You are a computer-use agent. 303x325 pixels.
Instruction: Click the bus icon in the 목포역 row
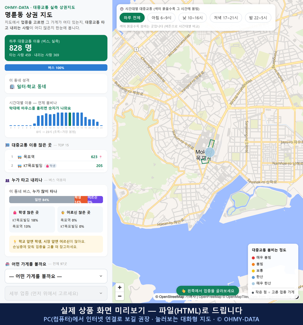pyautogui.click(x=20, y=157)
